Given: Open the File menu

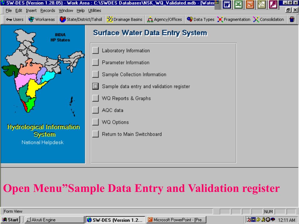Looking at the screenshot, I should (9, 10).
